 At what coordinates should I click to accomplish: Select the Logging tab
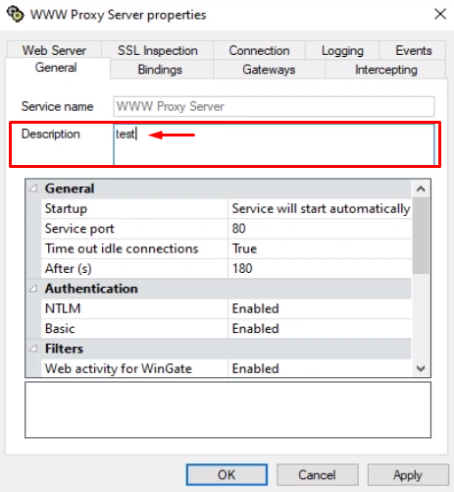click(x=342, y=50)
